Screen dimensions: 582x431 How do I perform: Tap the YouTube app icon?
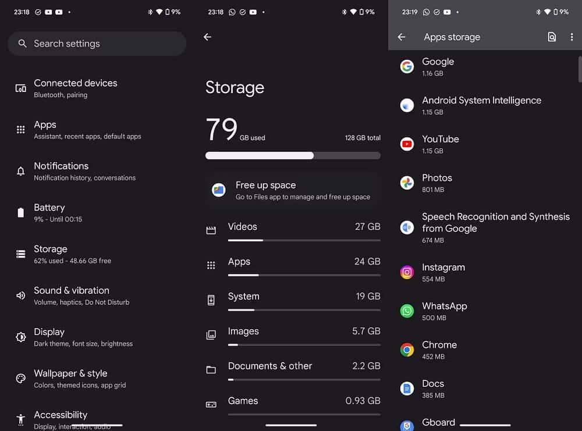(407, 144)
